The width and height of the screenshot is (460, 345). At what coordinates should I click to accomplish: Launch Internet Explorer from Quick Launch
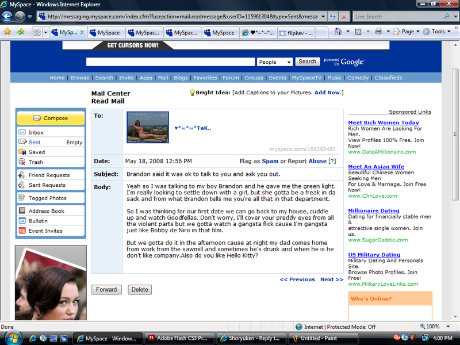pos(33,338)
